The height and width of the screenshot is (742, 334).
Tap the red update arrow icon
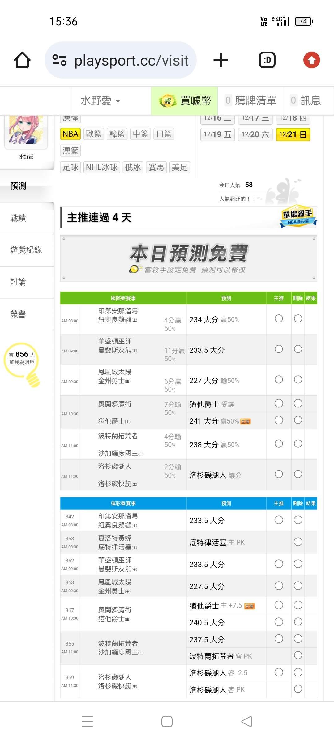pos(311,60)
